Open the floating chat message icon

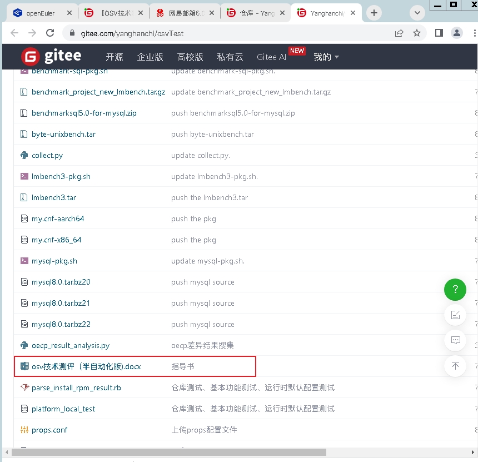(455, 340)
